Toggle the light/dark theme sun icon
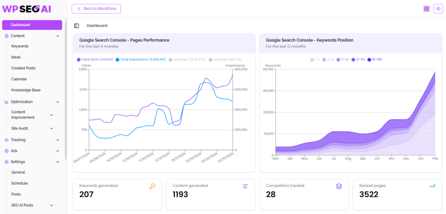 click(x=438, y=9)
